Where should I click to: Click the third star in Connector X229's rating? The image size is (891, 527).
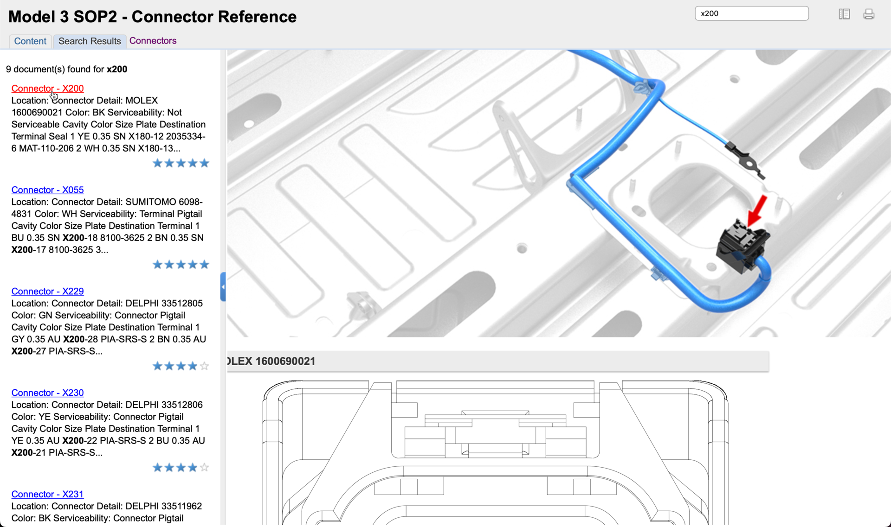pos(181,366)
